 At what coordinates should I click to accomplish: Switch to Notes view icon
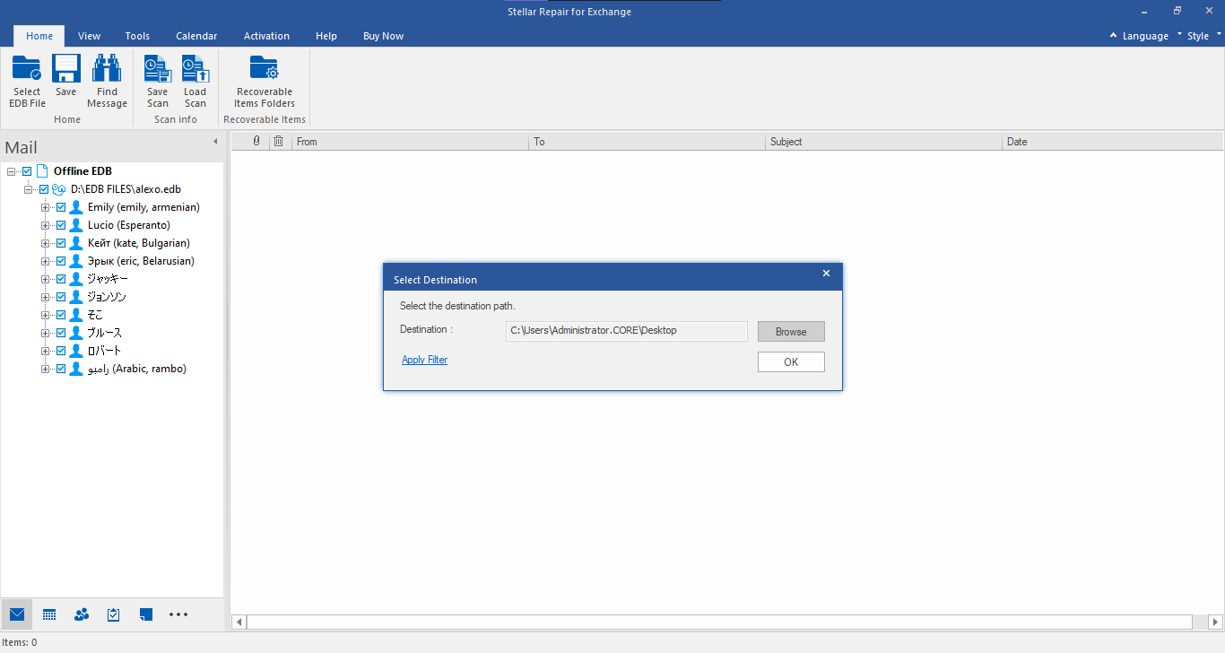(x=146, y=614)
